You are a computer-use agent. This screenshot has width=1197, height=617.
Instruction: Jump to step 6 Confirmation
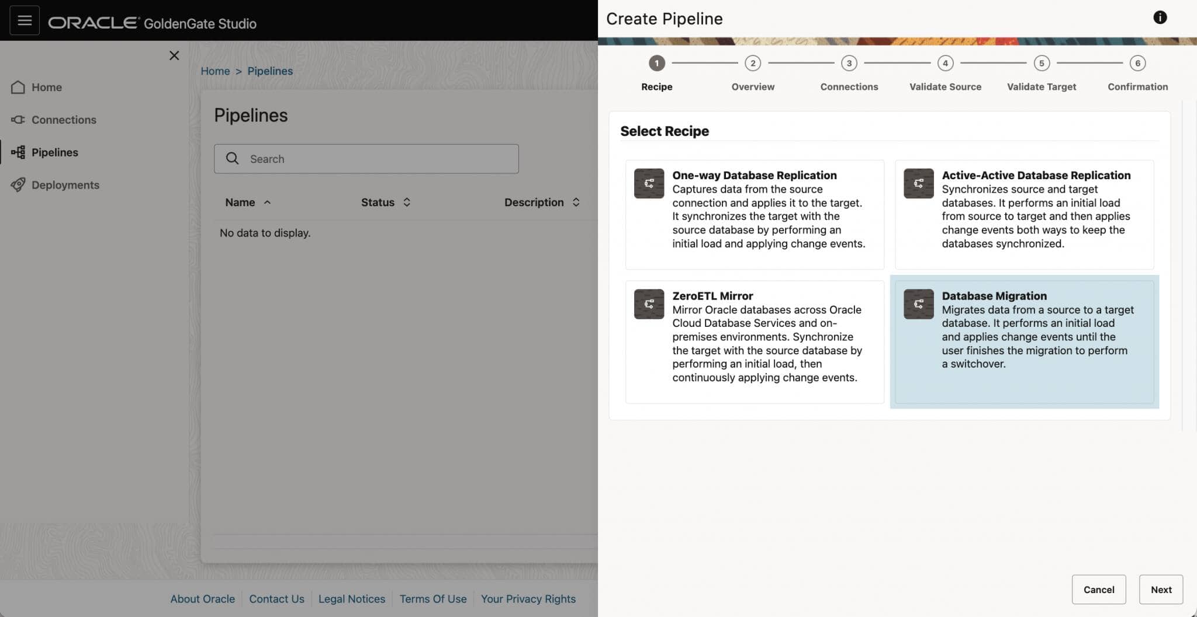1137,63
